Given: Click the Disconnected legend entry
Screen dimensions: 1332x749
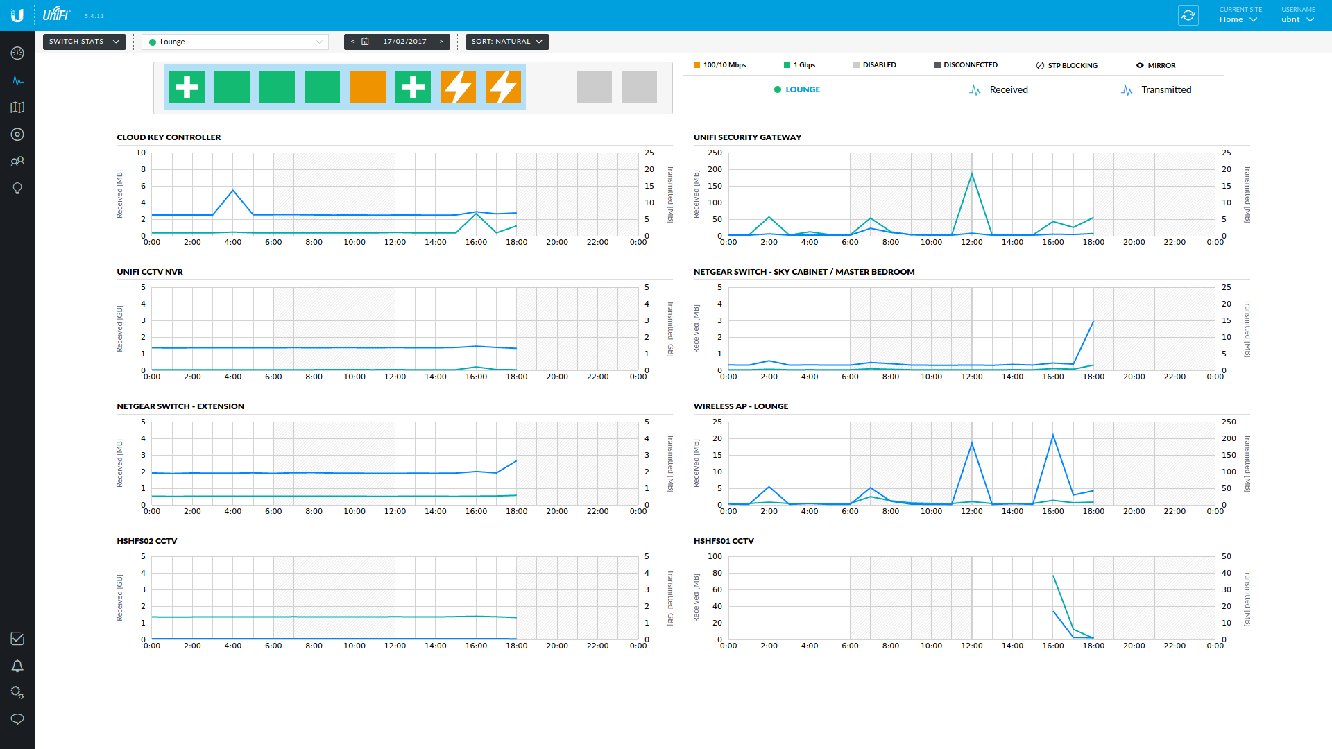Looking at the screenshot, I should 966,65.
